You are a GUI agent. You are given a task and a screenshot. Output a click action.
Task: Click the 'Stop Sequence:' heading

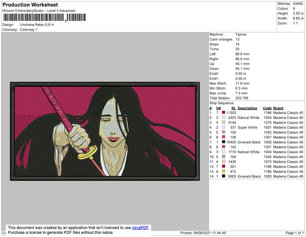222,103
